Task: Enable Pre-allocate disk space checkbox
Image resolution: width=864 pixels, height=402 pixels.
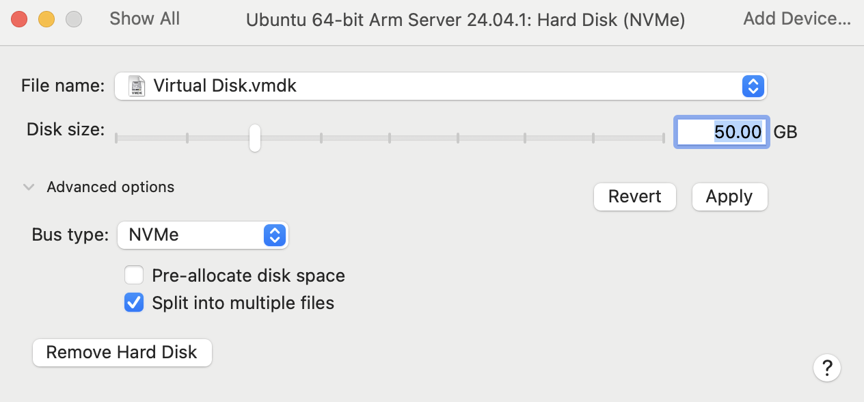Action: pos(134,276)
